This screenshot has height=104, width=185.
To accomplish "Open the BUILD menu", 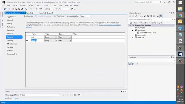I will coord(31,5).
